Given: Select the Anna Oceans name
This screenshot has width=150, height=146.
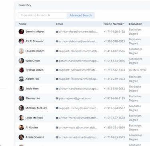Looking at the screenshot, I should point(35,137).
